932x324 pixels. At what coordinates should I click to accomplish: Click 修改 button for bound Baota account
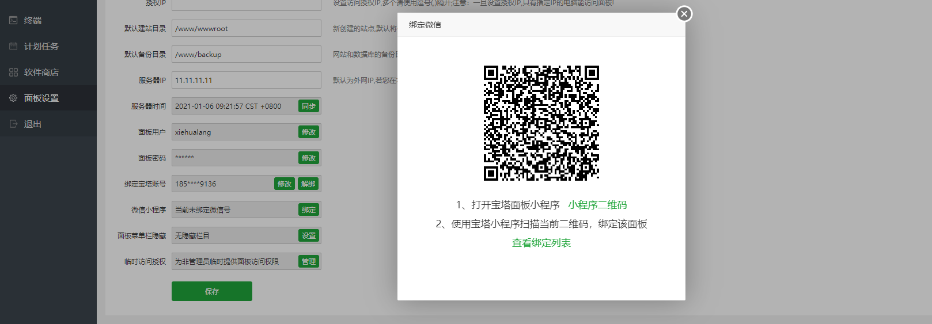(285, 184)
